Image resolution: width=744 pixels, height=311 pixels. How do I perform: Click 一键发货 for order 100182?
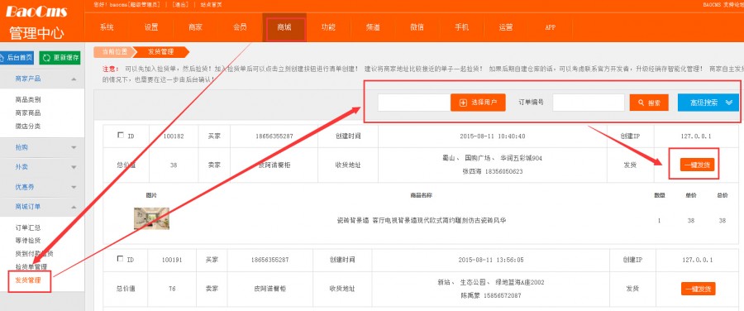(x=697, y=165)
